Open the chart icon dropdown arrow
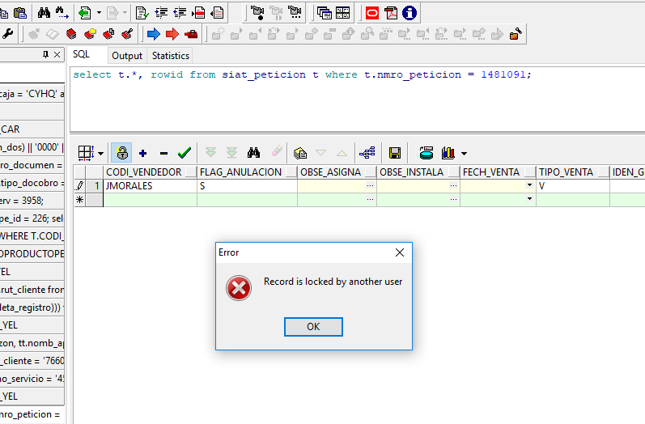 click(x=465, y=153)
